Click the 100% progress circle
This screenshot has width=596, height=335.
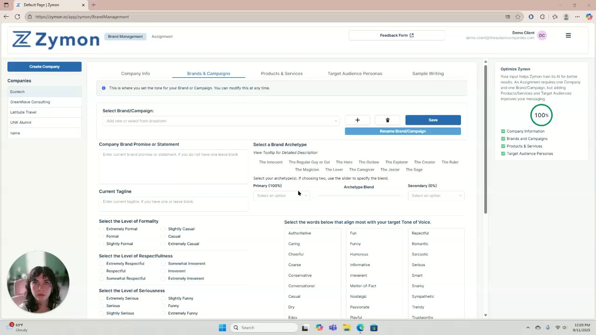coord(541,115)
